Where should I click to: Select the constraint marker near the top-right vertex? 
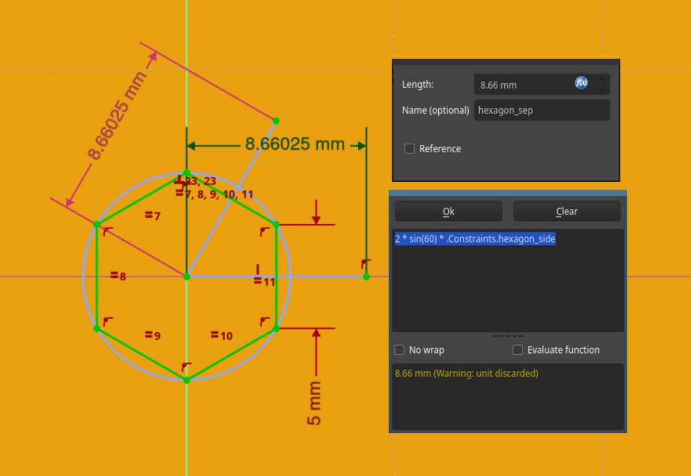coord(263,230)
